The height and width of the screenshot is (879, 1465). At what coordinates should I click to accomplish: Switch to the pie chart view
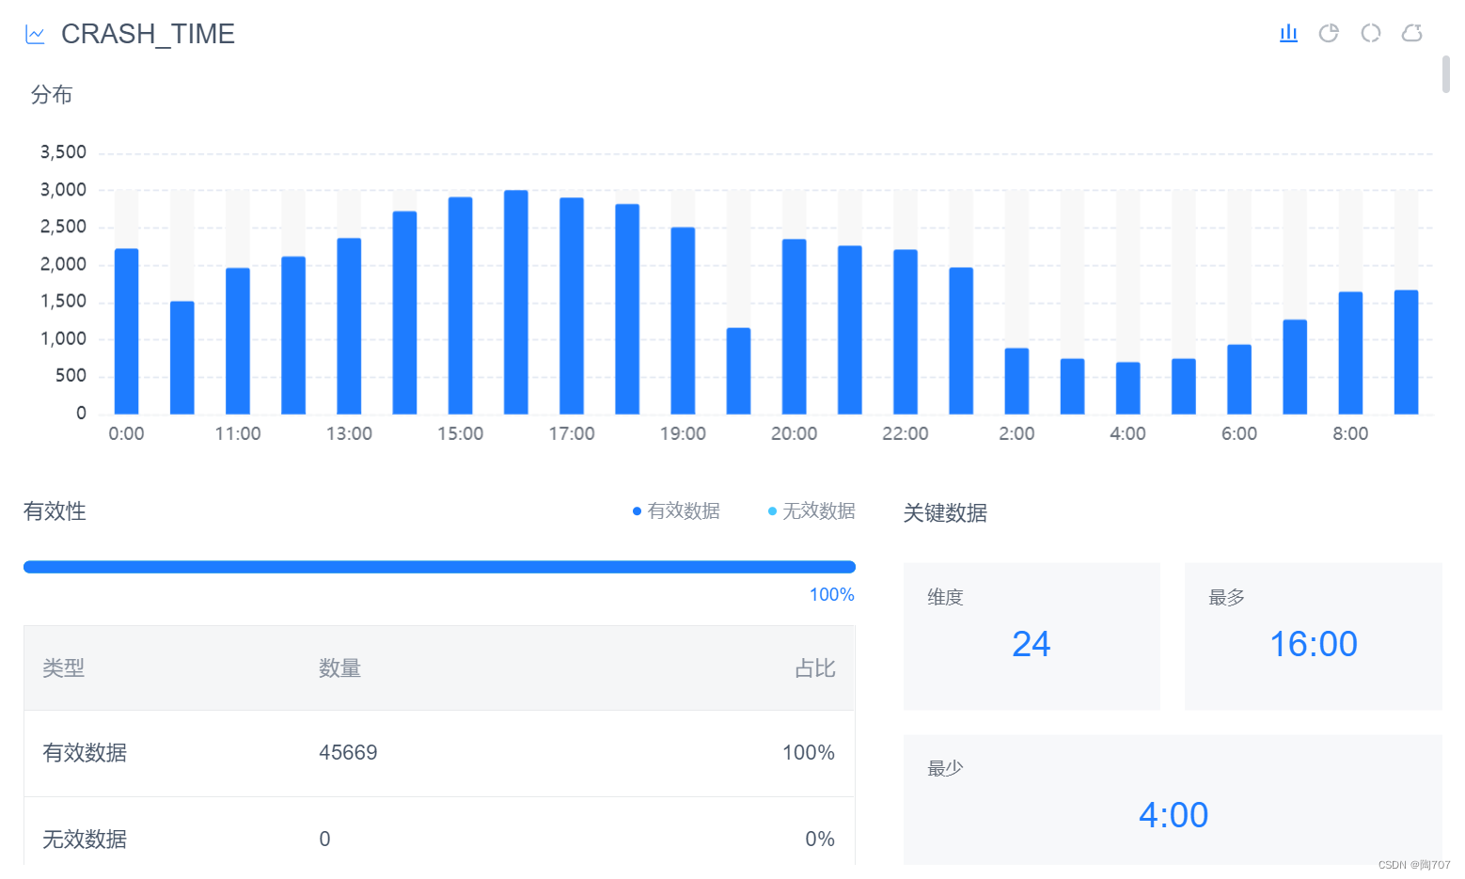[1329, 34]
